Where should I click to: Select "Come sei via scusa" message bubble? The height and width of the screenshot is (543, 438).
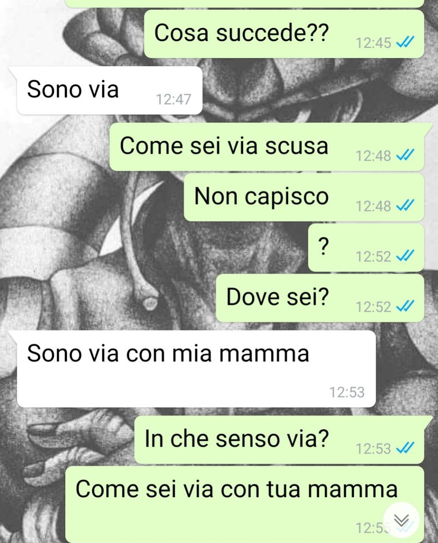pyautogui.click(x=267, y=147)
